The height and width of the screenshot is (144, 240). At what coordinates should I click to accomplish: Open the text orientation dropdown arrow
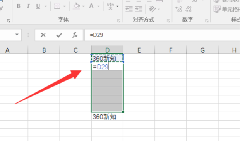[x=159, y=10]
